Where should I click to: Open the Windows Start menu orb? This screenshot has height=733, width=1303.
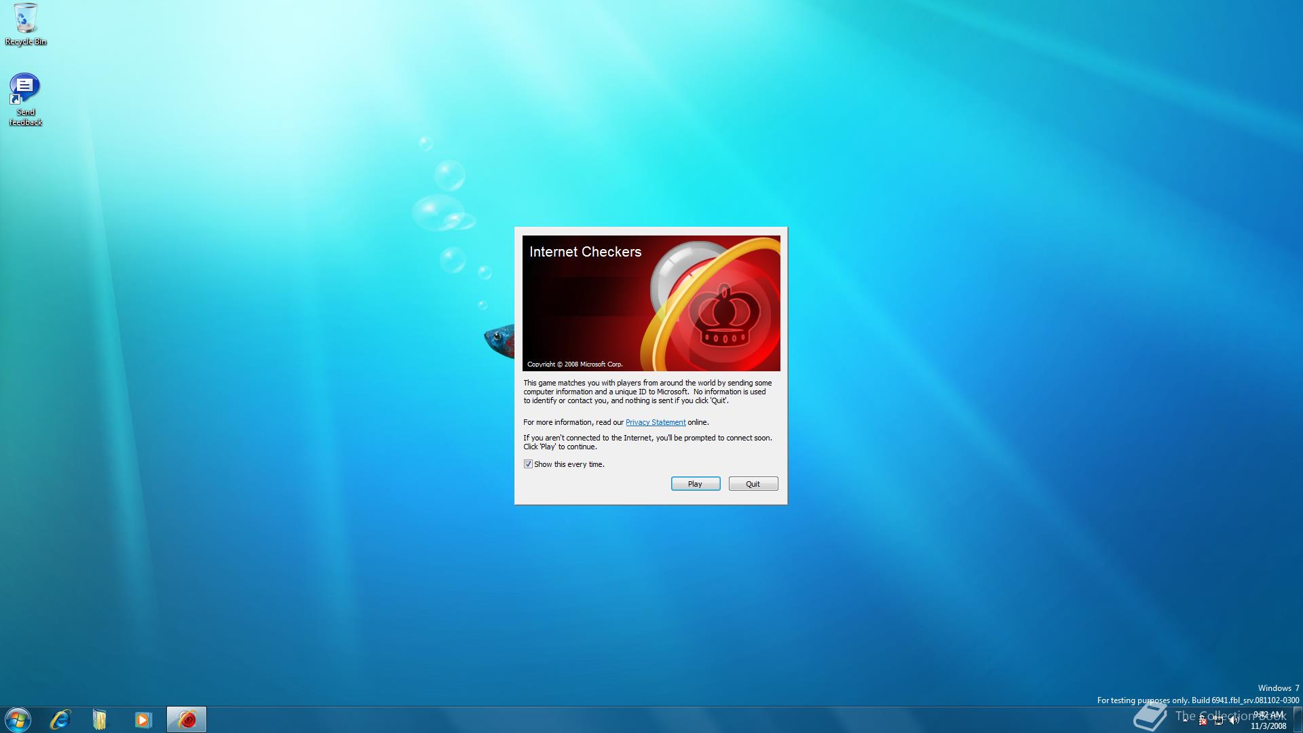pyautogui.click(x=18, y=719)
